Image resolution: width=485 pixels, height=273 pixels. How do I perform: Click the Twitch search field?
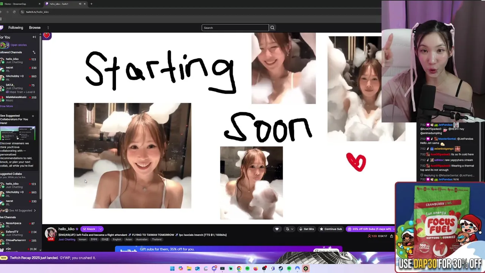(x=235, y=28)
